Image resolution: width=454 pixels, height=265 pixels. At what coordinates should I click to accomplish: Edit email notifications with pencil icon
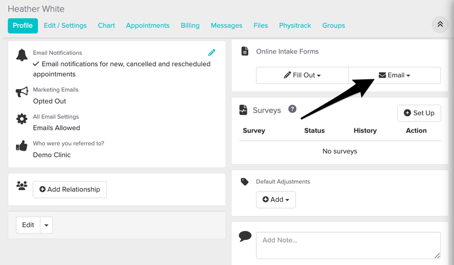pyautogui.click(x=212, y=52)
